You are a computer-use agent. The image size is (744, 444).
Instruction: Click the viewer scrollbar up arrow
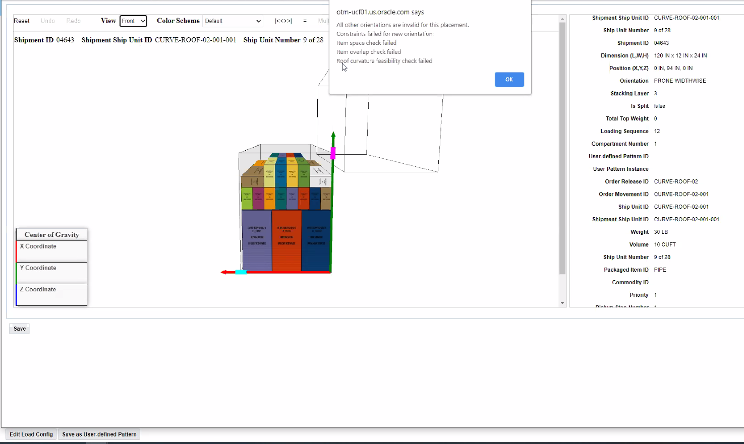(x=562, y=19)
